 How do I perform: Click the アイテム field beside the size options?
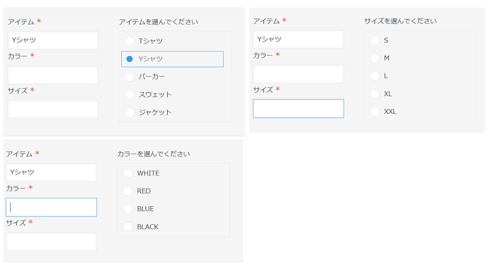point(298,39)
